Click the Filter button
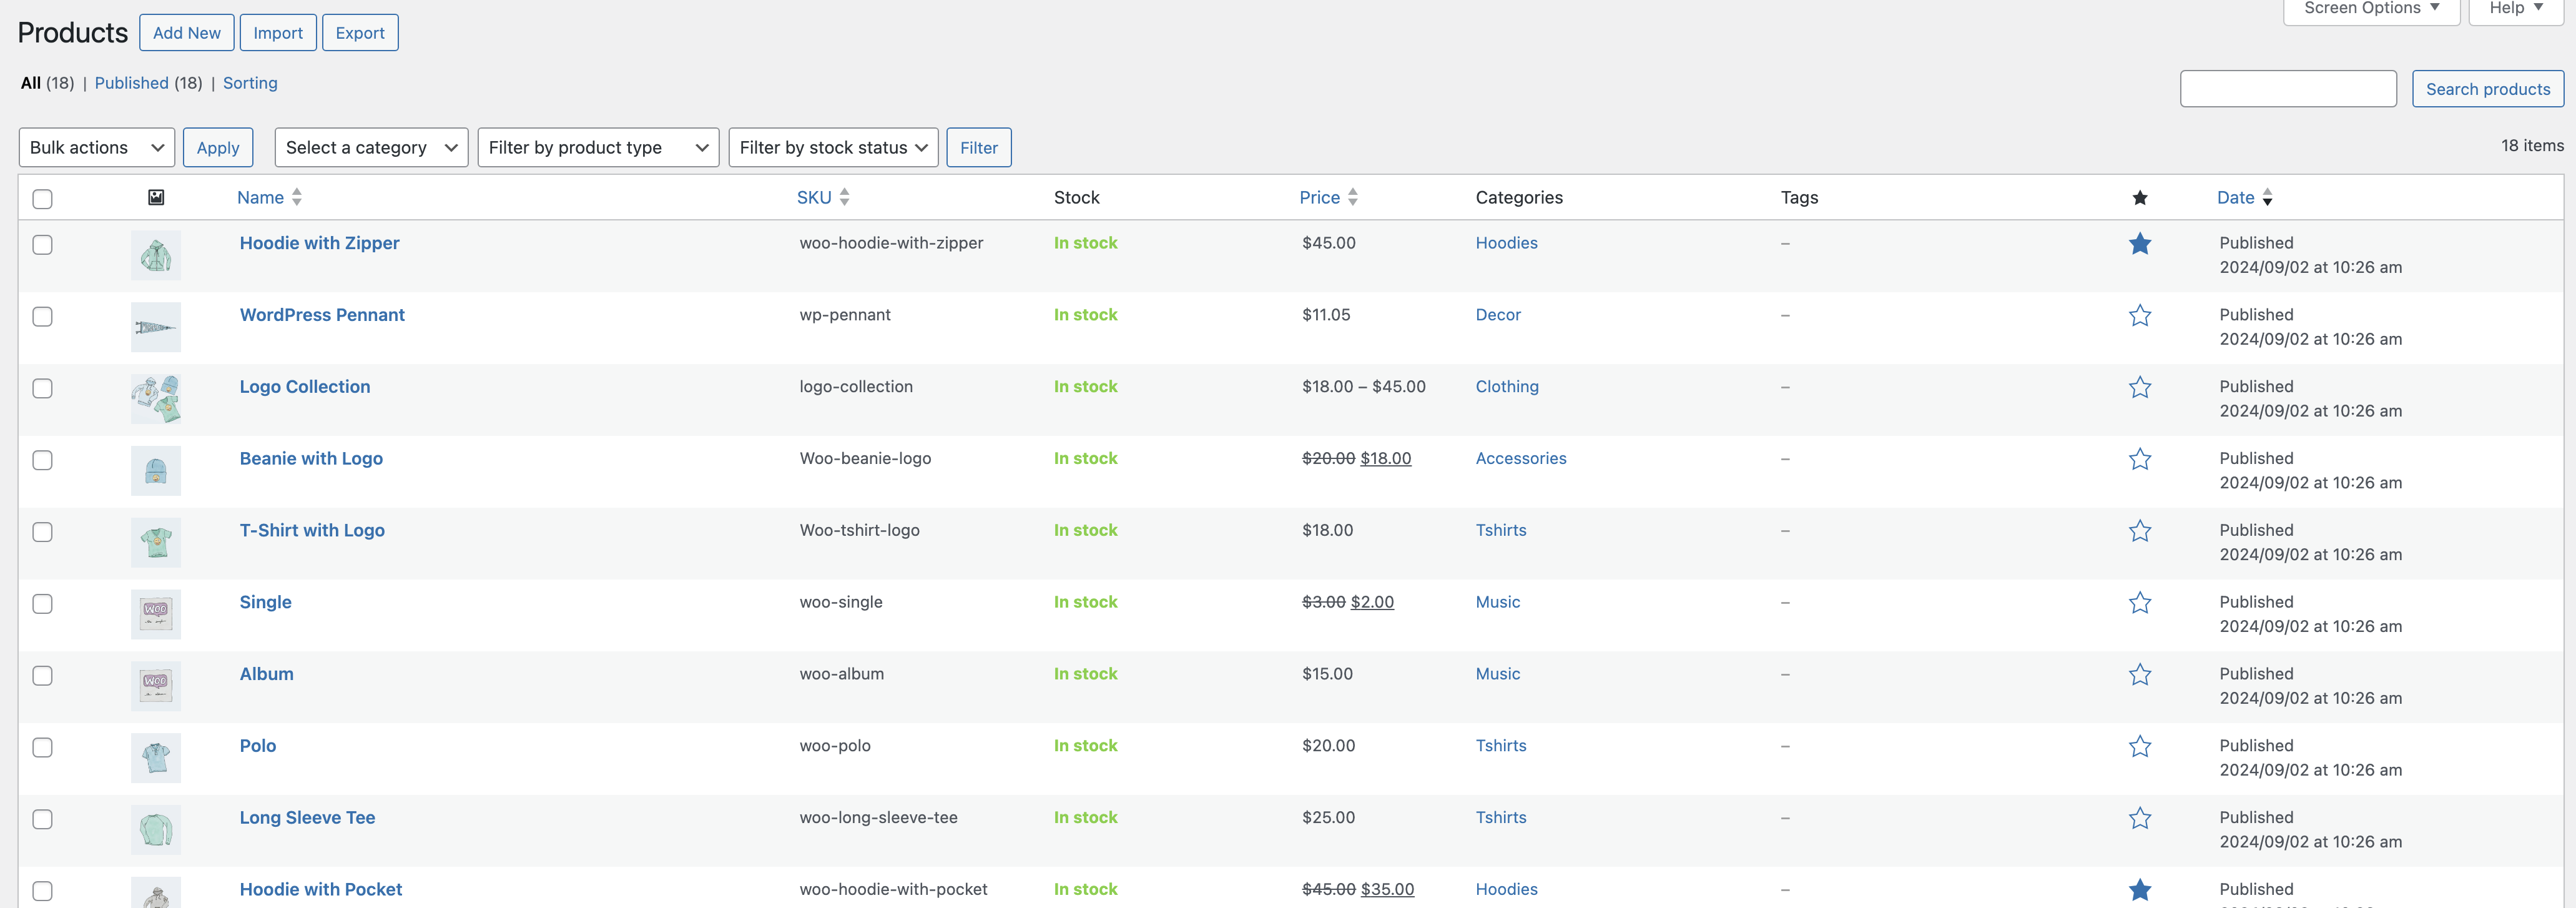 979,148
